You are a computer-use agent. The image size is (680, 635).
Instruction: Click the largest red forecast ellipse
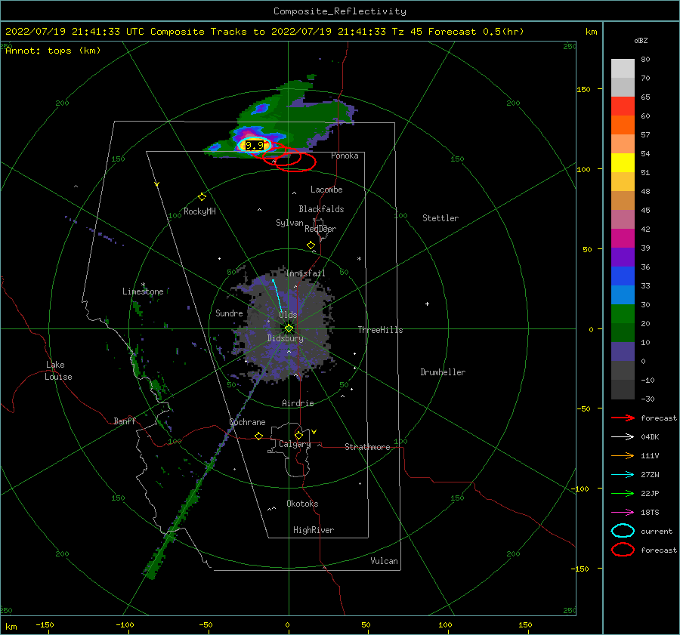tap(295, 162)
